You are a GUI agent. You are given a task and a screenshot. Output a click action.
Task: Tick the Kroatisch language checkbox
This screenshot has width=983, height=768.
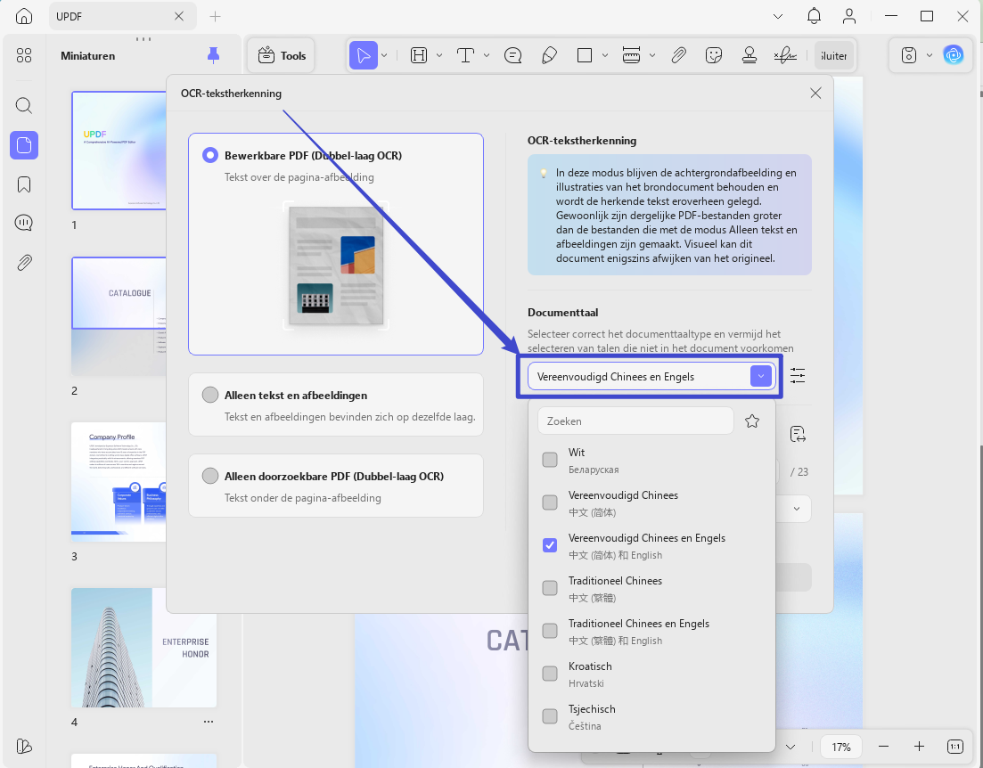coord(550,674)
